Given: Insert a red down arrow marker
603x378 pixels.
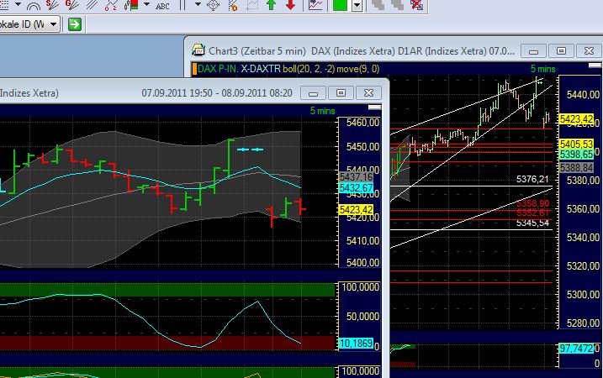Looking at the screenshot, I should coord(291,5).
